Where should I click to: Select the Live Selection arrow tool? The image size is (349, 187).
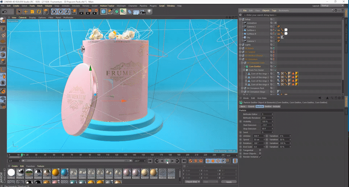click(x=19, y=12)
